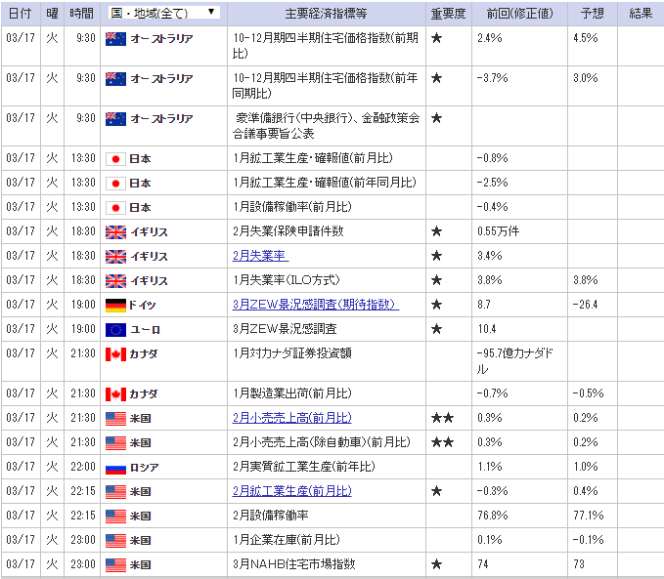Select the 豪準備銀行(中央銀行)、金融政策会合議事要旨公表 text
Screen dimensions: 664x579
(x=326, y=126)
